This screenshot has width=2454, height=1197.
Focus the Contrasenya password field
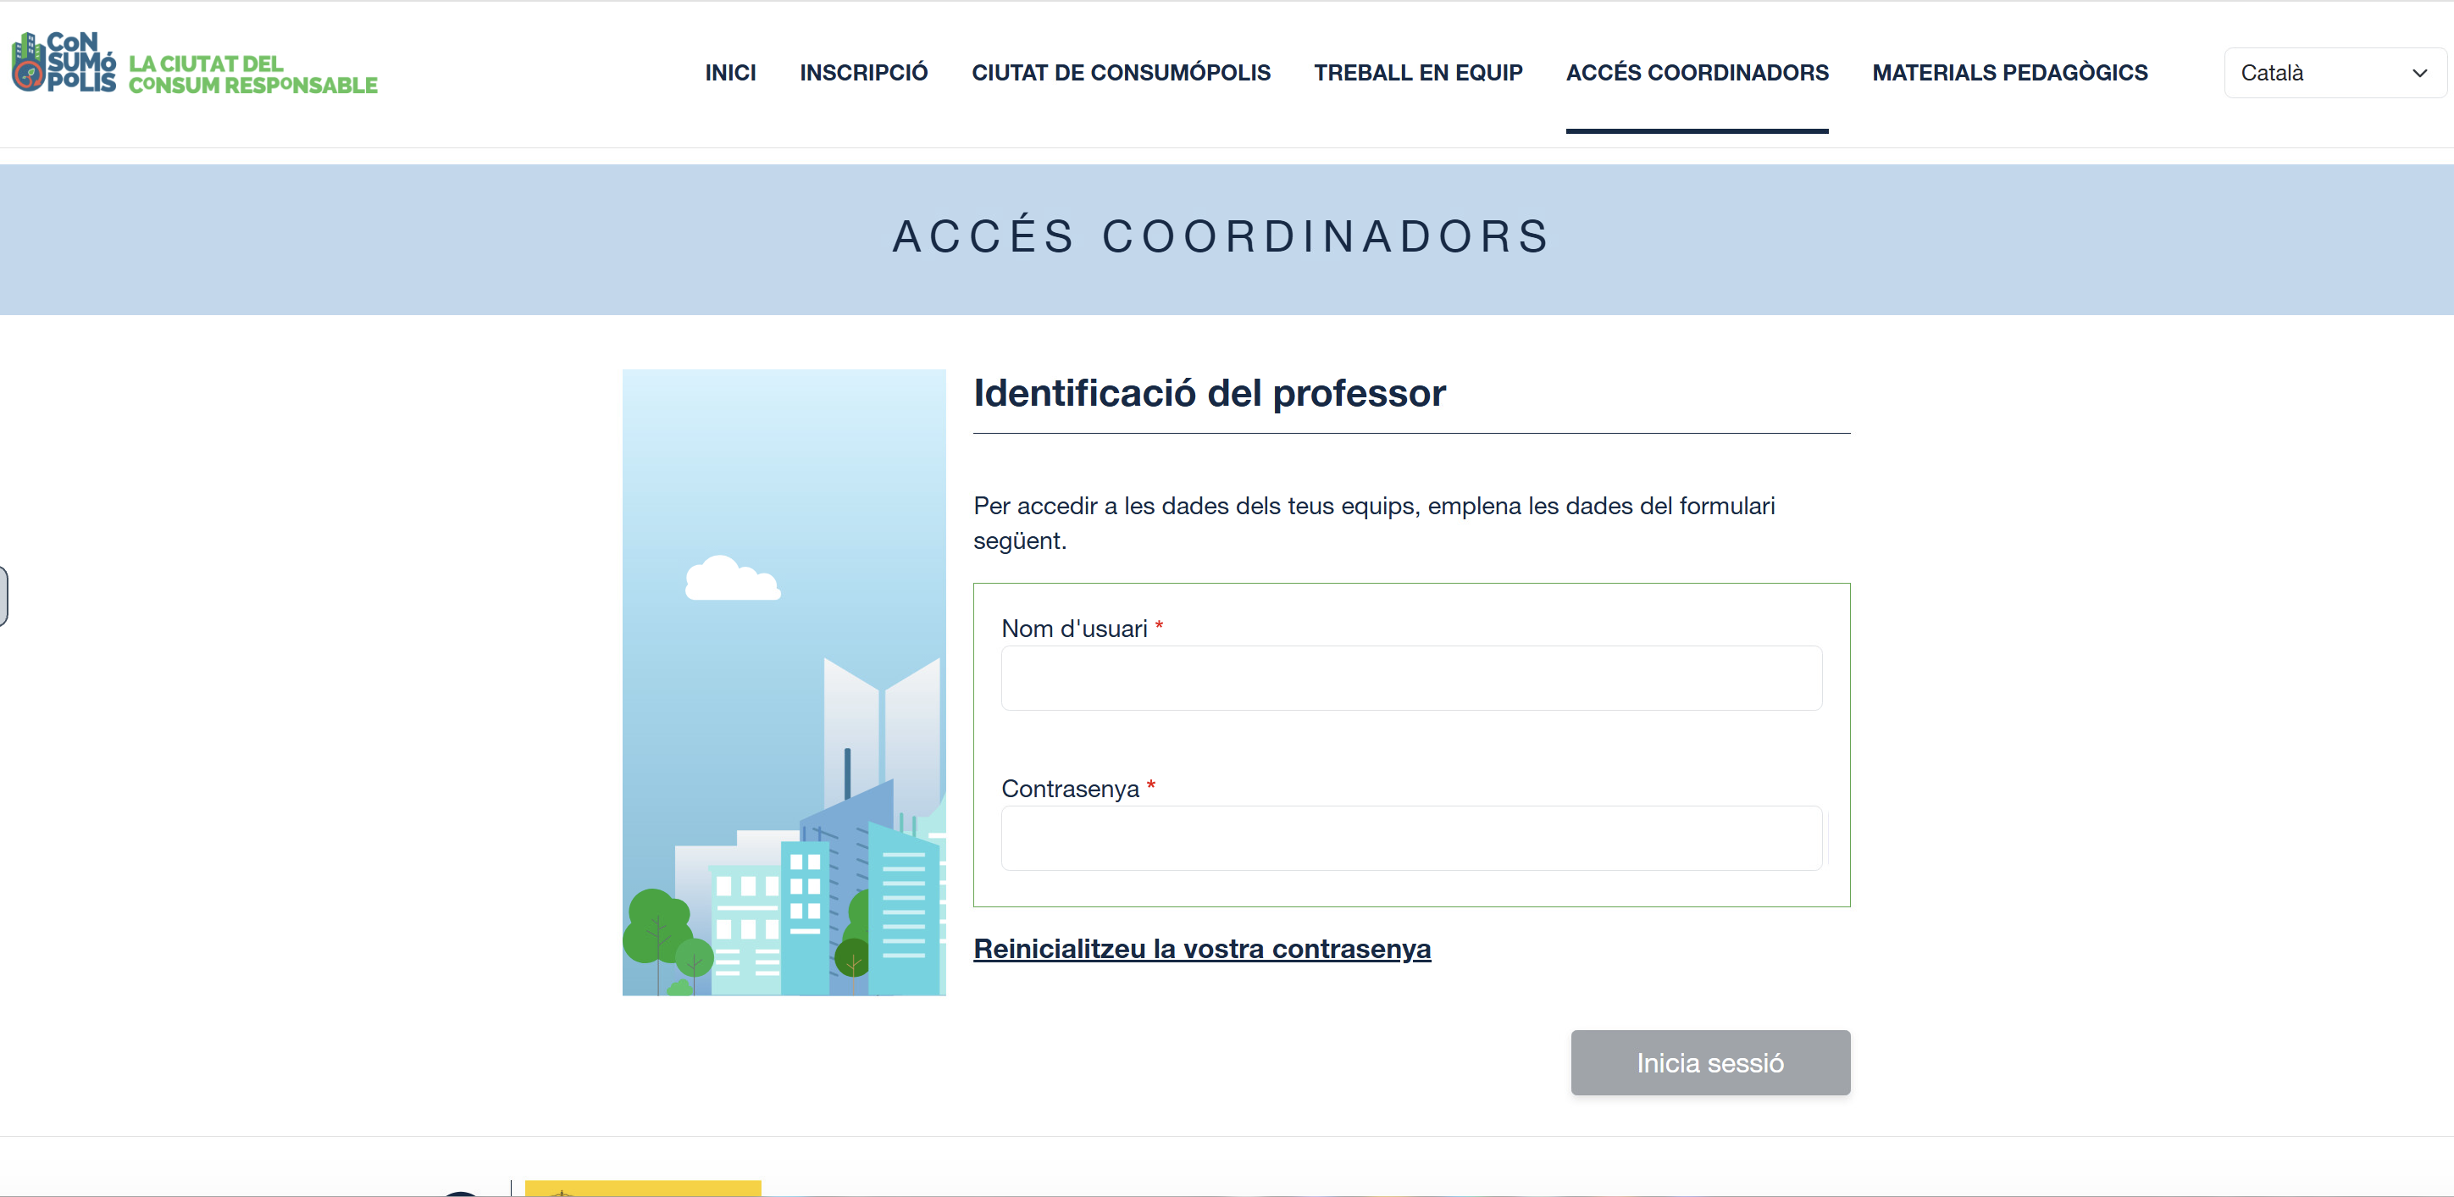click(x=1411, y=838)
